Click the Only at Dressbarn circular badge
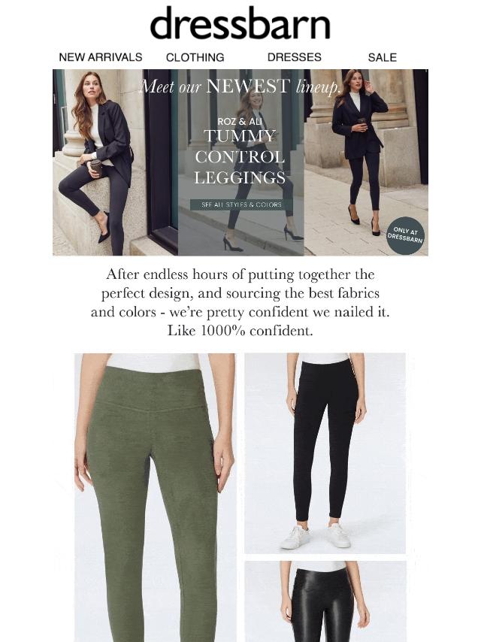 click(x=406, y=235)
